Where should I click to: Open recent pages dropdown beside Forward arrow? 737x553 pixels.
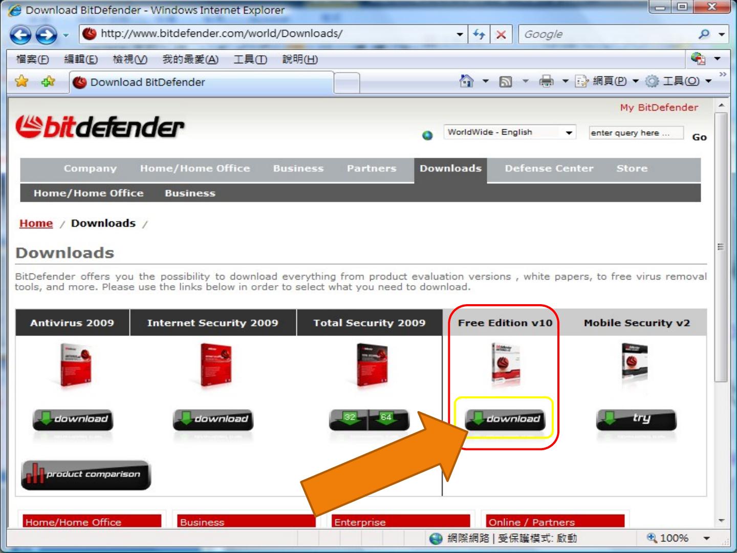[x=66, y=35]
